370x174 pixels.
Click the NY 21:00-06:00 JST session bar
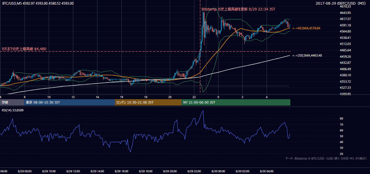click(236, 102)
